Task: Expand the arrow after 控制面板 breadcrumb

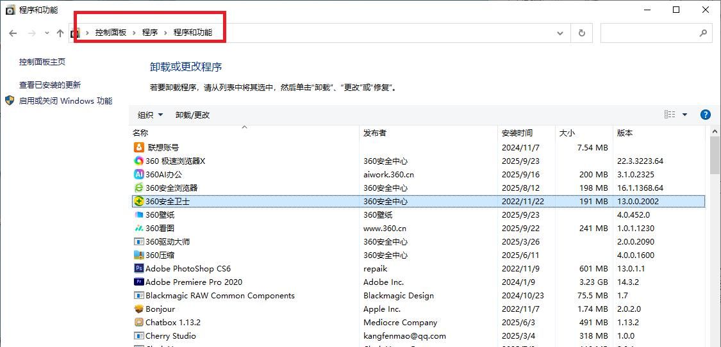Action: (x=135, y=33)
